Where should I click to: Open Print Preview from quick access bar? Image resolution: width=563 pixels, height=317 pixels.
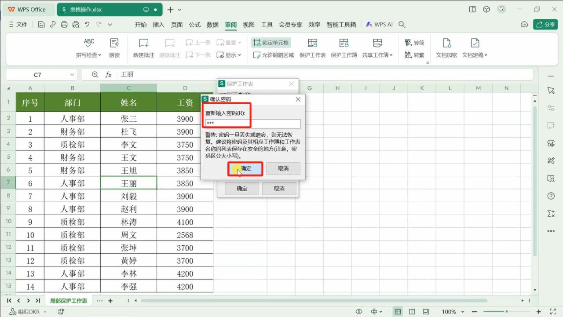(76, 25)
